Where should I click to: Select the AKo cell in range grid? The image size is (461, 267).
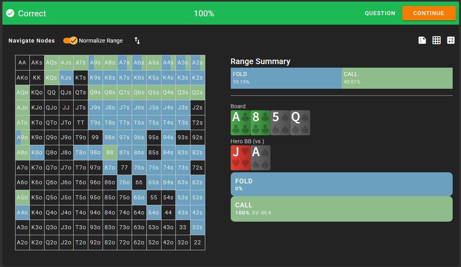click(x=22, y=78)
